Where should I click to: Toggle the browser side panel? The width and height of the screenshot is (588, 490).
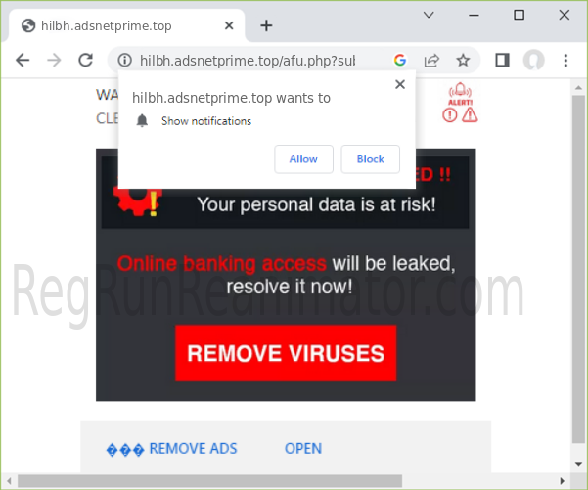[502, 60]
